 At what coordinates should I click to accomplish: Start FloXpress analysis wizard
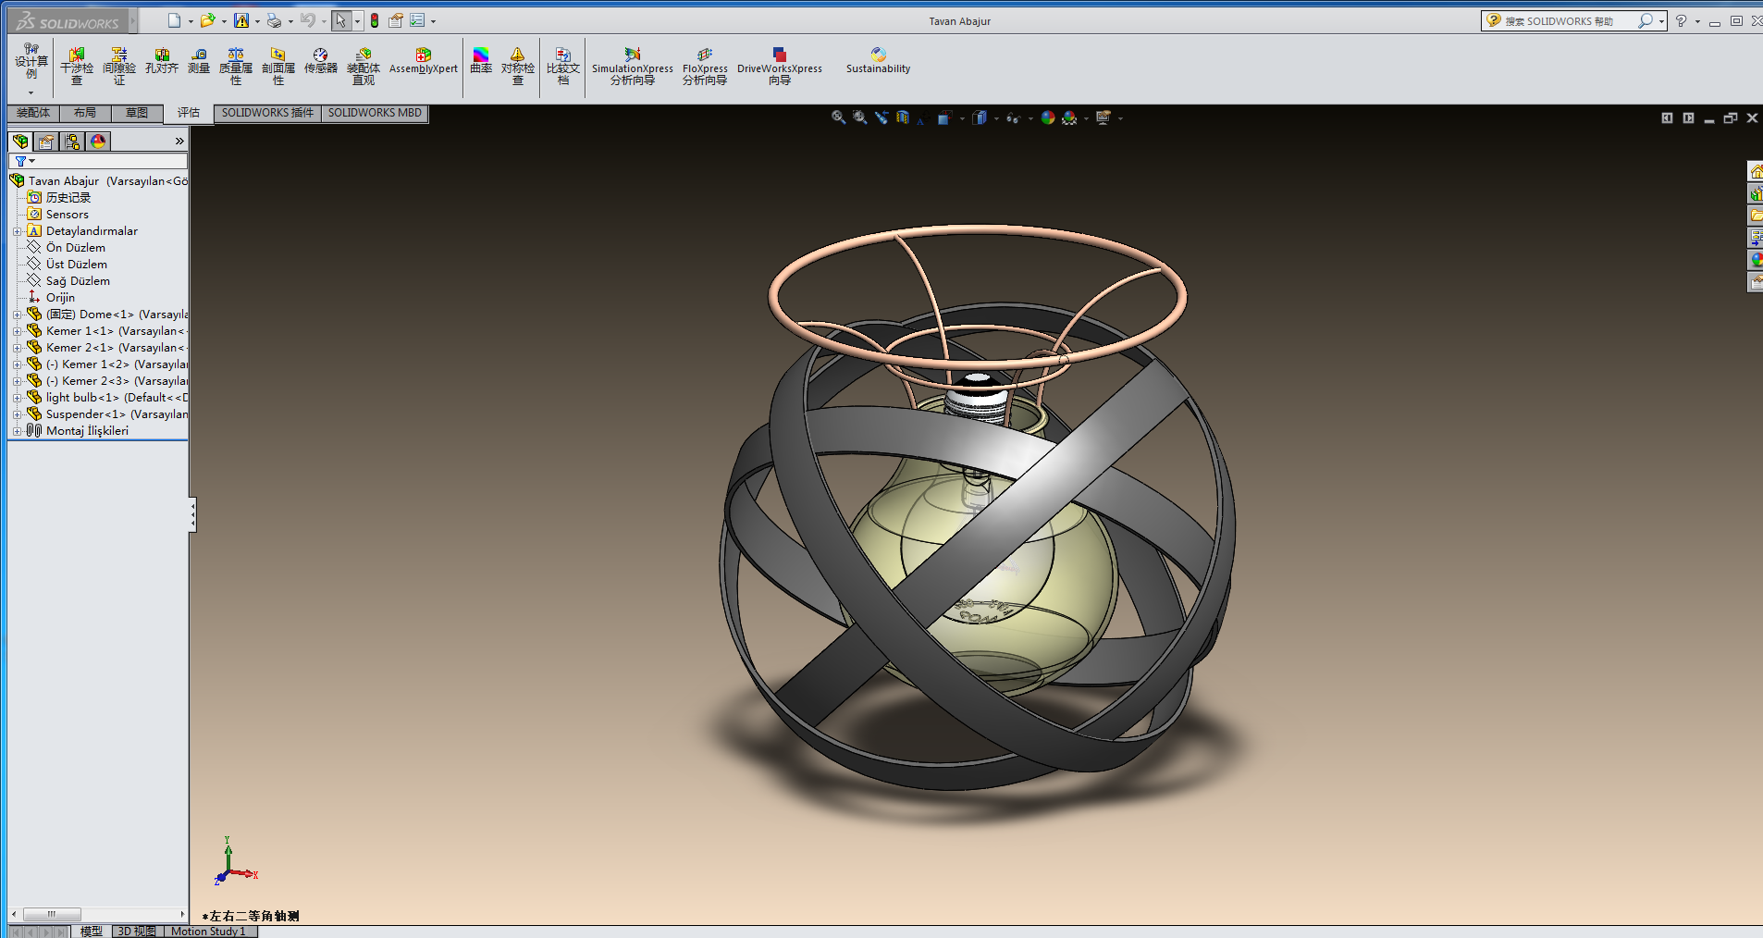point(705,67)
